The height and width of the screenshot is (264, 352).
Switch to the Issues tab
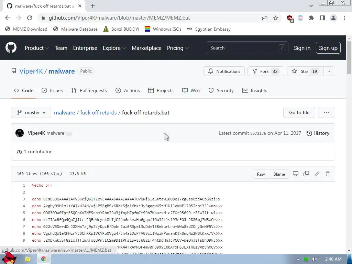(x=52, y=90)
